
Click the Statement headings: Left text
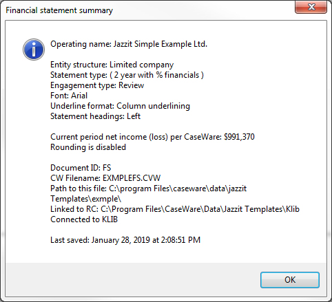click(x=95, y=116)
